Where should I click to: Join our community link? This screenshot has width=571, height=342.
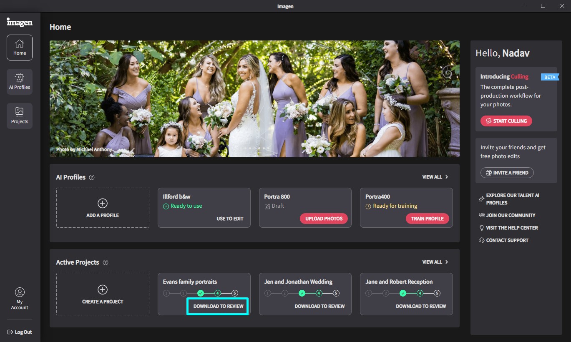click(x=507, y=215)
